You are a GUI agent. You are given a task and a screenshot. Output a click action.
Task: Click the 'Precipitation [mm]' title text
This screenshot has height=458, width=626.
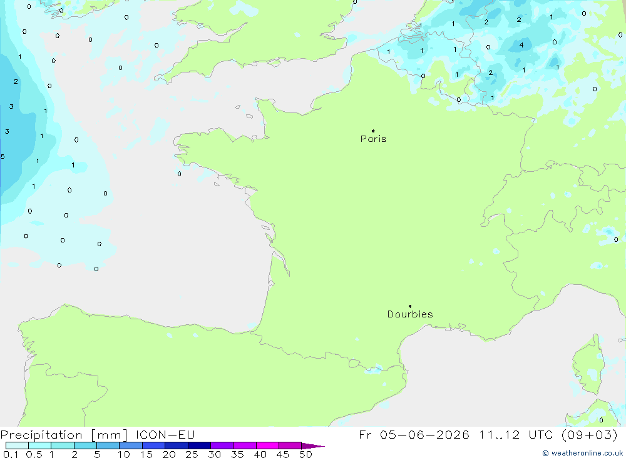[64, 434]
